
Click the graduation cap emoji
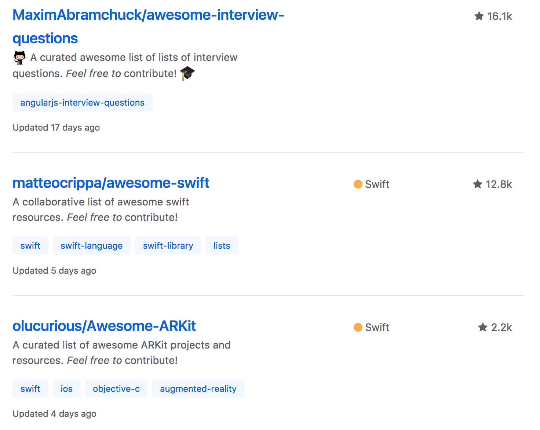tap(187, 73)
